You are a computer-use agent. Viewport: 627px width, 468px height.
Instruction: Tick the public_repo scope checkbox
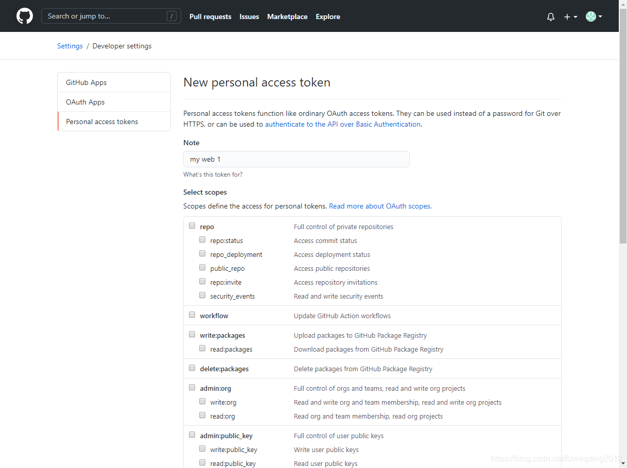pos(202,268)
